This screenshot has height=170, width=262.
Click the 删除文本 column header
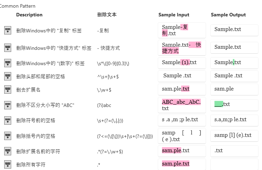pyautogui.click(x=107, y=15)
